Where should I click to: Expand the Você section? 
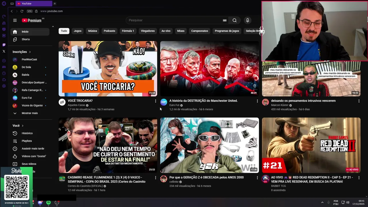(18, 126)
